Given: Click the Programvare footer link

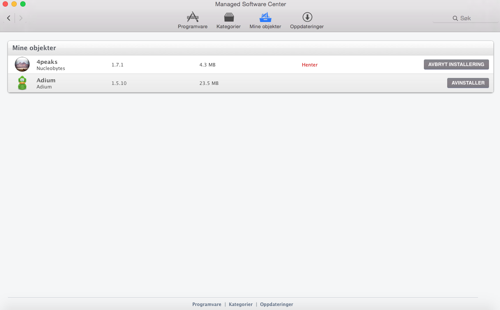Looking at the screenshot, I should click(x=206, y=304).
